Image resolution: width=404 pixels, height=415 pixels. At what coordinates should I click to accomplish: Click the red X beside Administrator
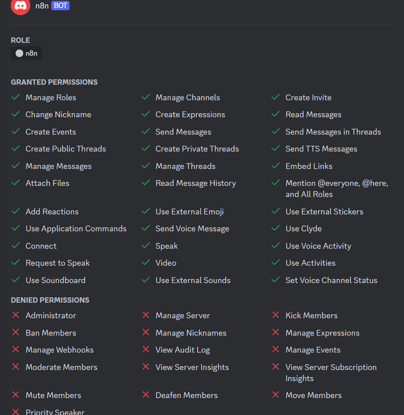pos(16,315)
